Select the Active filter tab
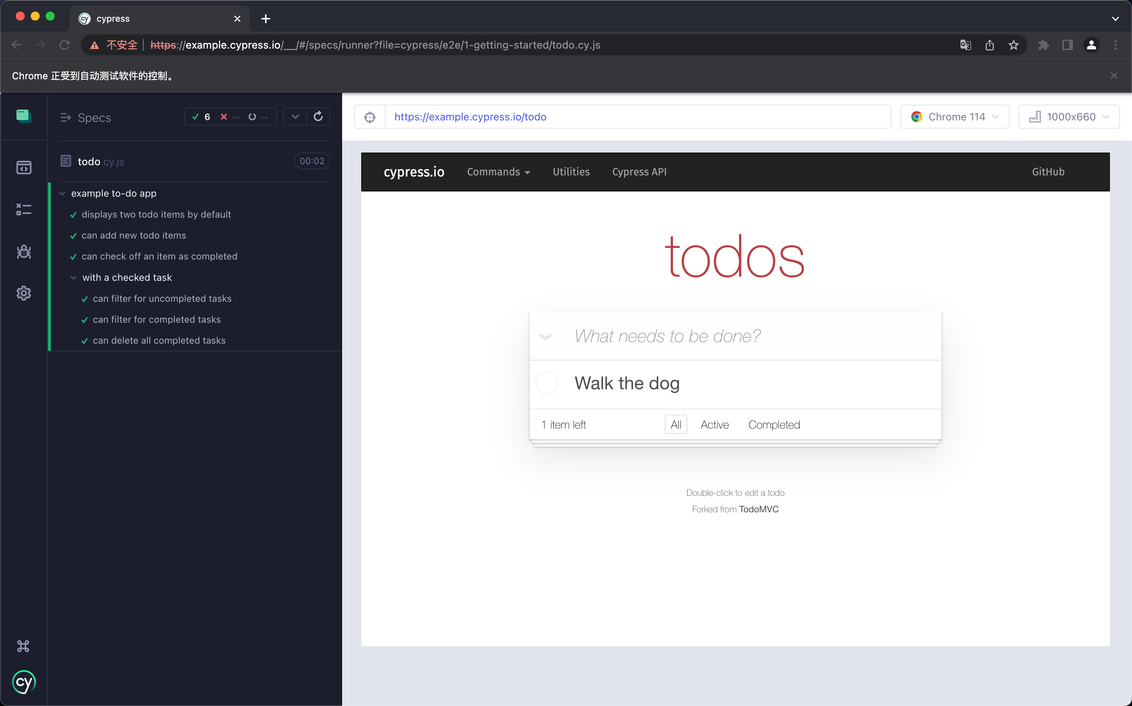This screenshot has width=1132, height=706. coord(714,424)
